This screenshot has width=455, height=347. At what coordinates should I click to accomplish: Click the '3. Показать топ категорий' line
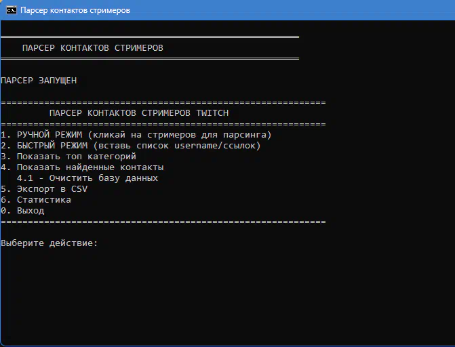point(68,157)
